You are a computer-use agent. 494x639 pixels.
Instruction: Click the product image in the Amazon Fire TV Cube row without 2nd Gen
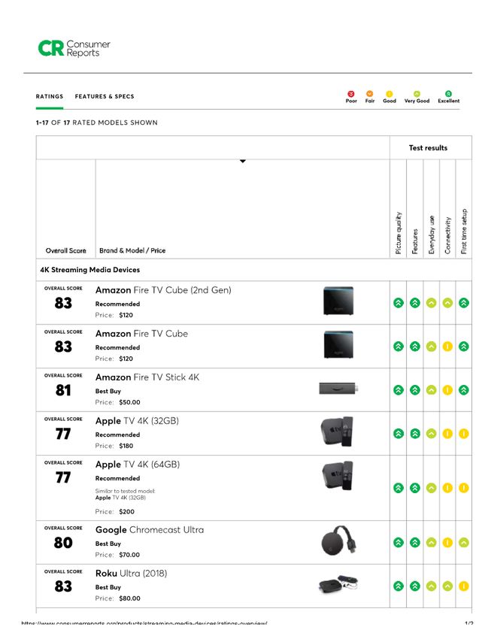(x=338, y=344)
